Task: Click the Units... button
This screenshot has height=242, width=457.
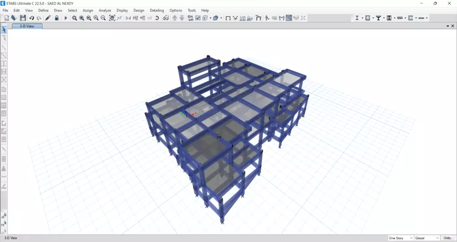Action: [448, 238]
